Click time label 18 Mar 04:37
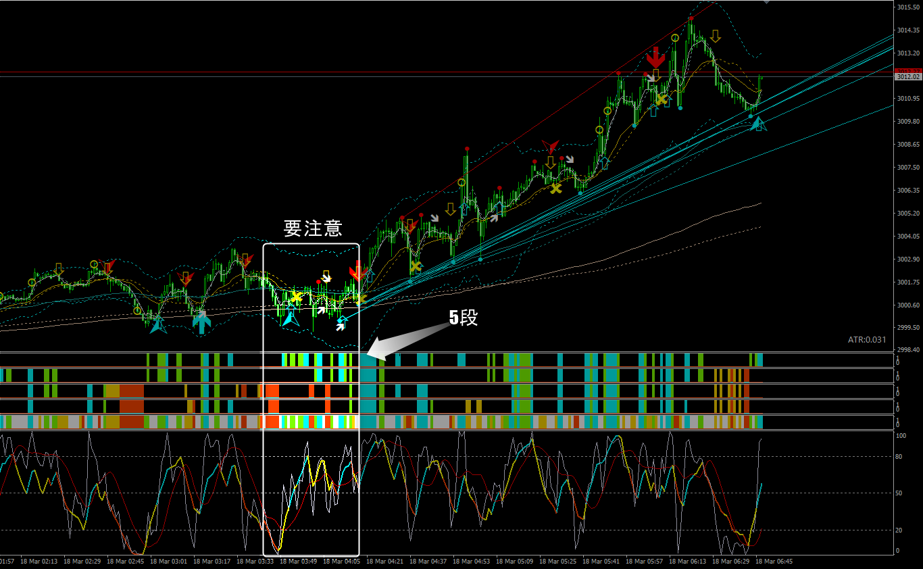 point(429,562)
